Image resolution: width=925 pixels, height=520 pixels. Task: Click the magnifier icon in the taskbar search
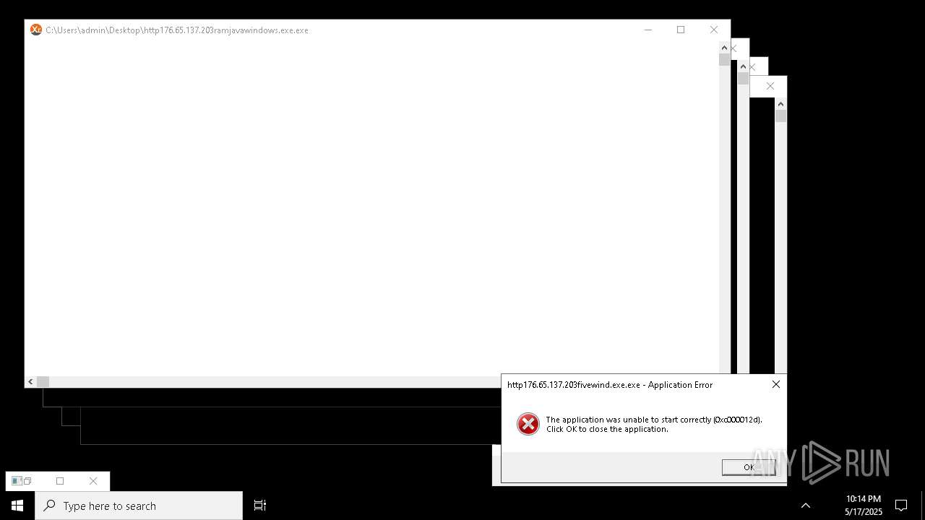coord(50,506)
